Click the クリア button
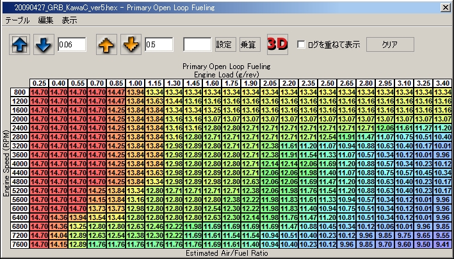454x259 pixels. (x=390, y=45)
